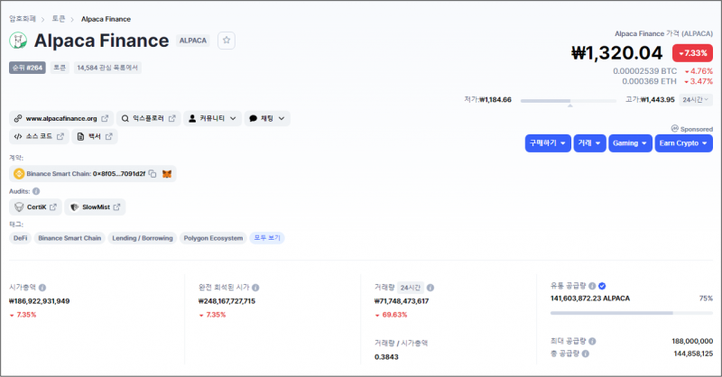Click the ₩186,922,931,949 market cap value
Viewport: 722px width, 377px height.
[x=39, y=301]
